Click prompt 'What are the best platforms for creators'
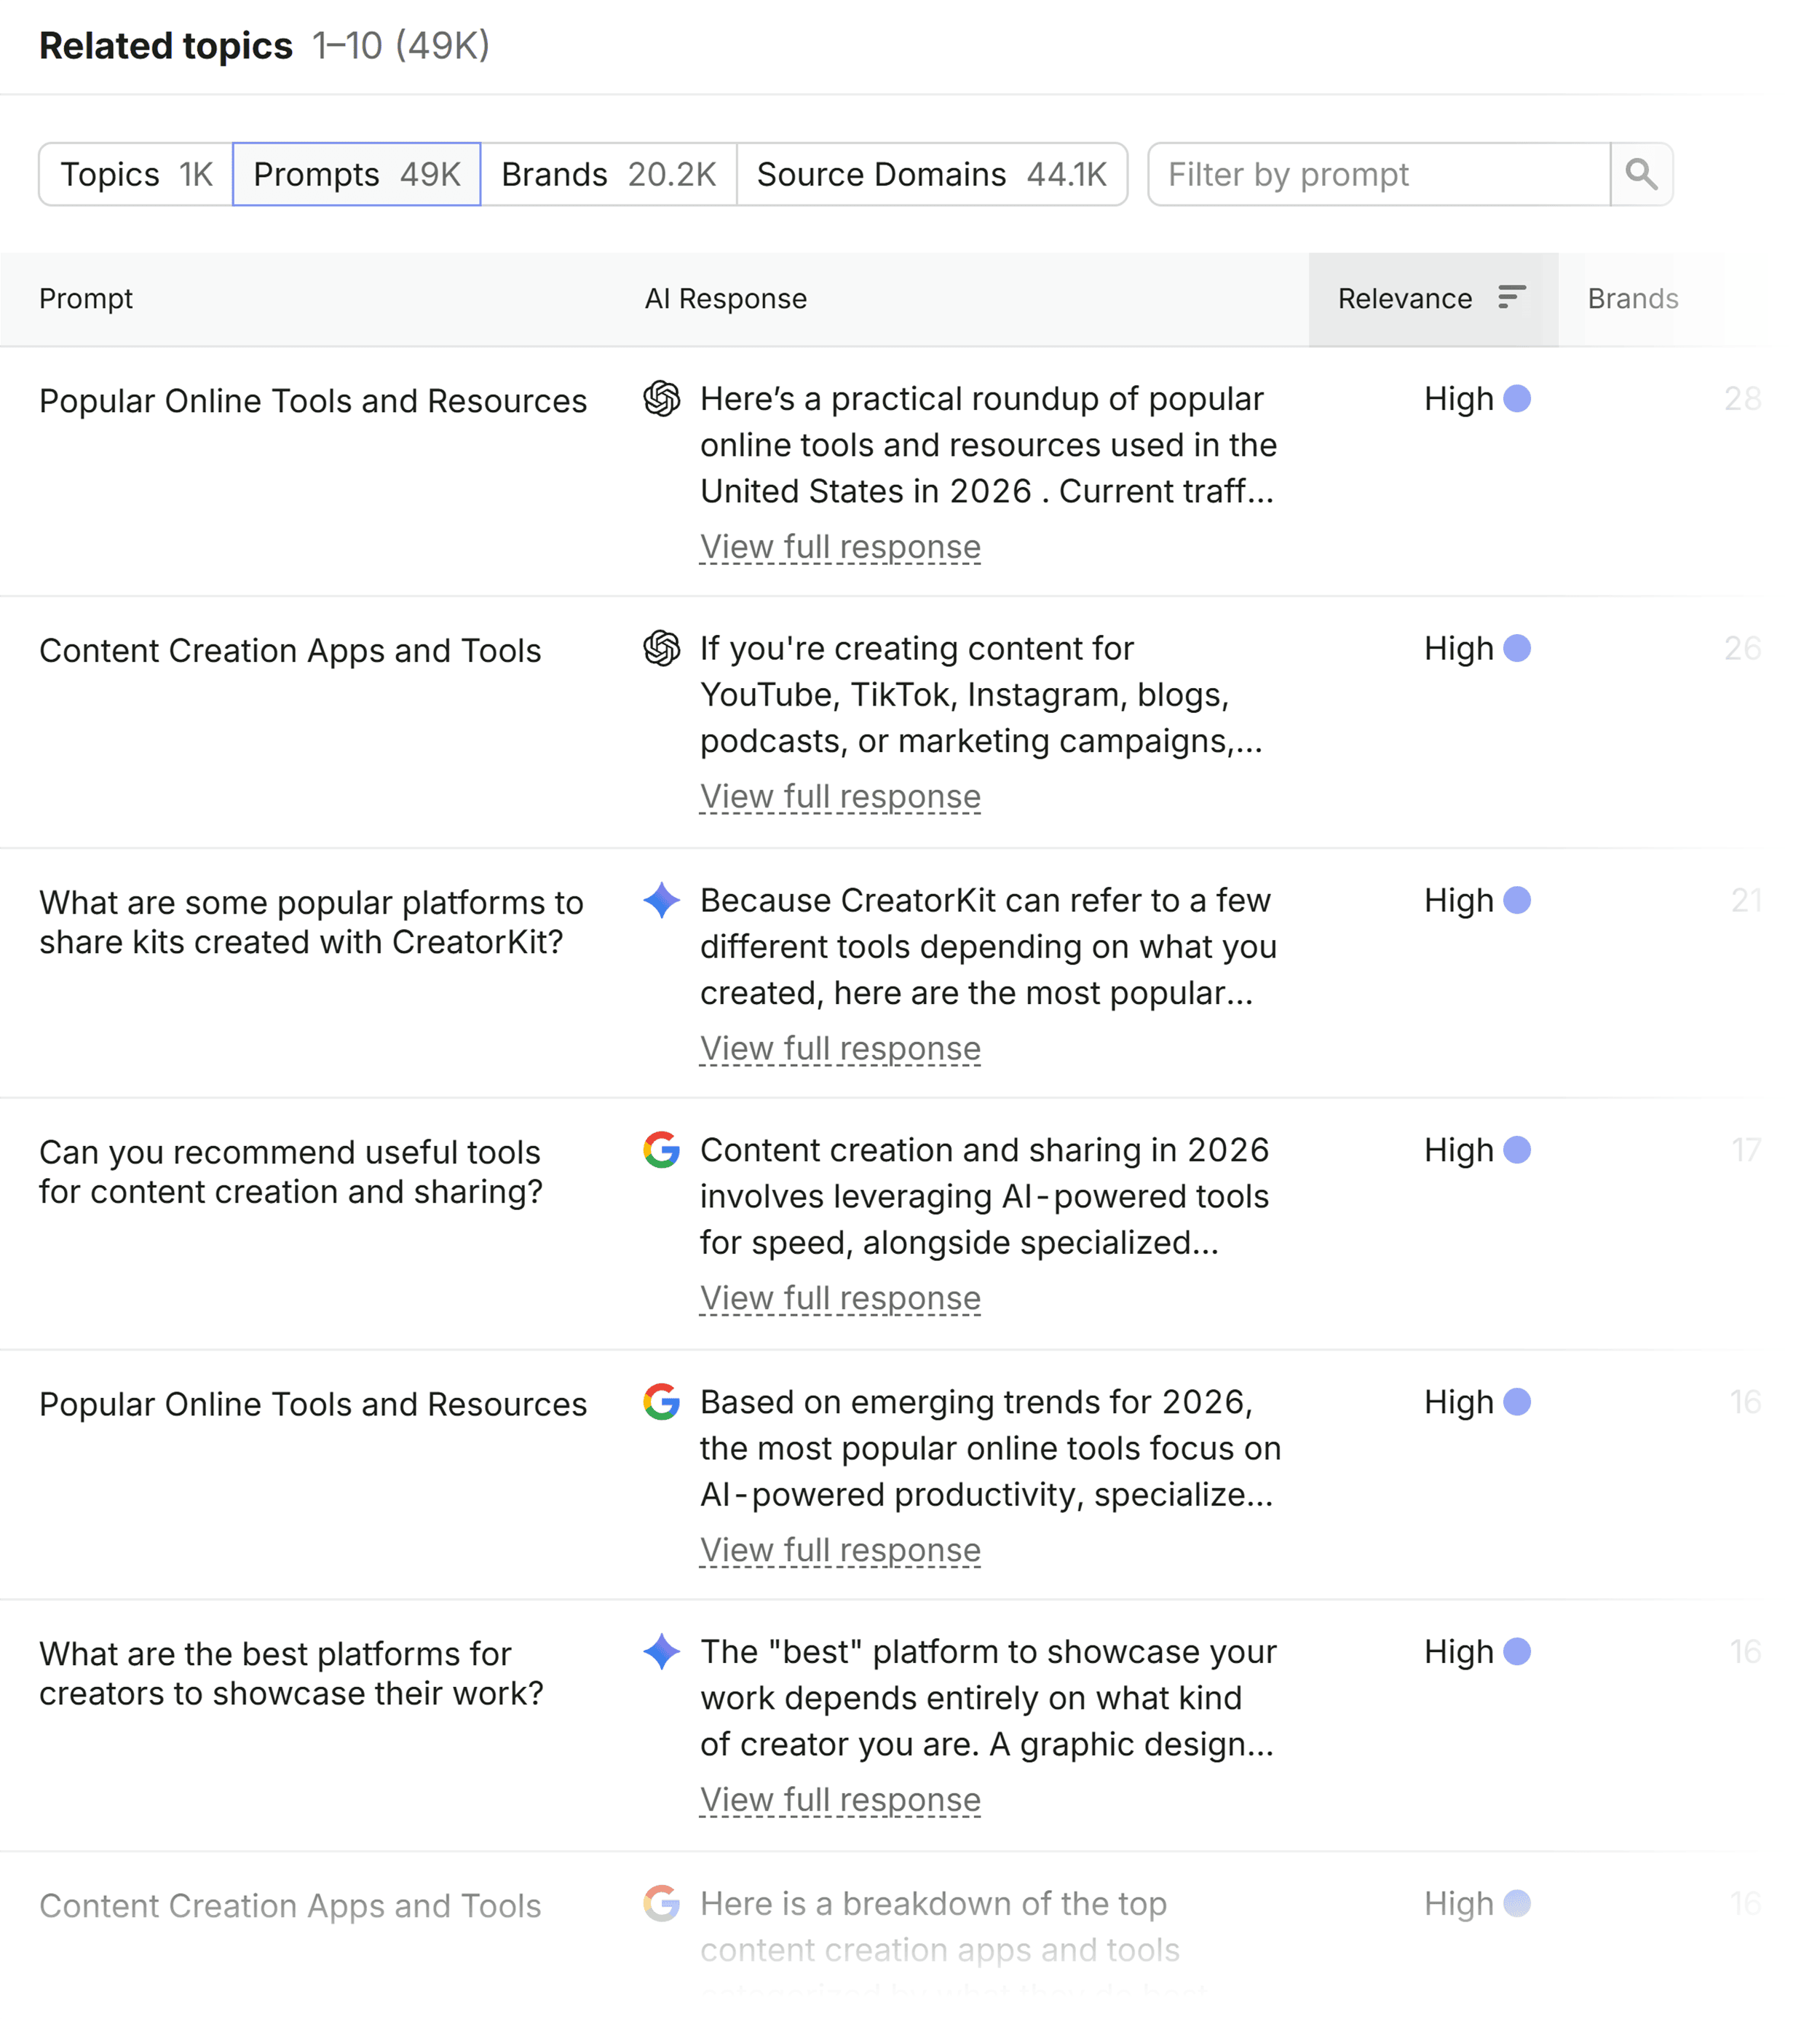This screenshot has width=1820, height=2019. coord(291,1674)
